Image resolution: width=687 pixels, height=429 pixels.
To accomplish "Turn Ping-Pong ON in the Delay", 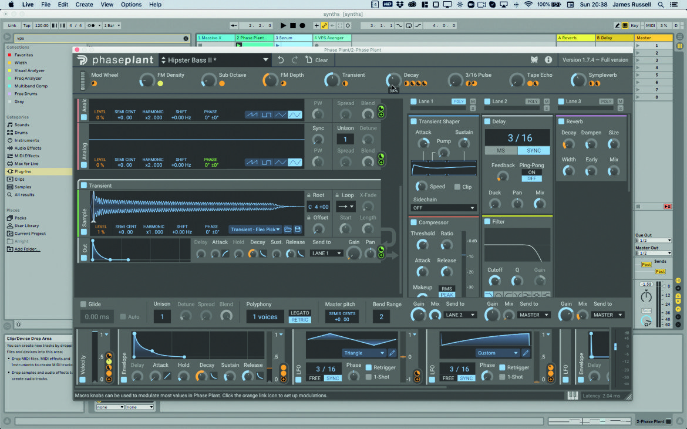I will [x=531, y=172].
